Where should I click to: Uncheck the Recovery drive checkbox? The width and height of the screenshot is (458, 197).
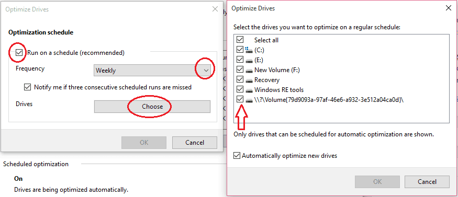(240, 79)
